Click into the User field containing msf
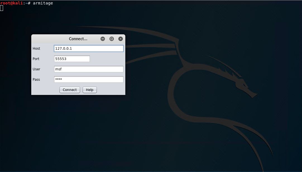Viewport: 302px width, 172px height. 88,69
